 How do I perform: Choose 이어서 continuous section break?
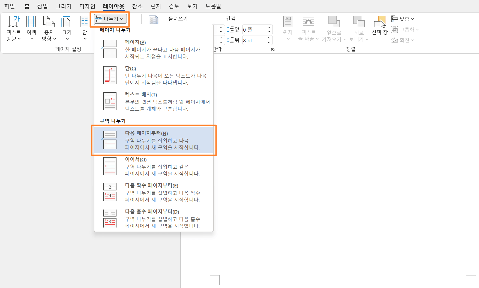[x=154, y=166]
